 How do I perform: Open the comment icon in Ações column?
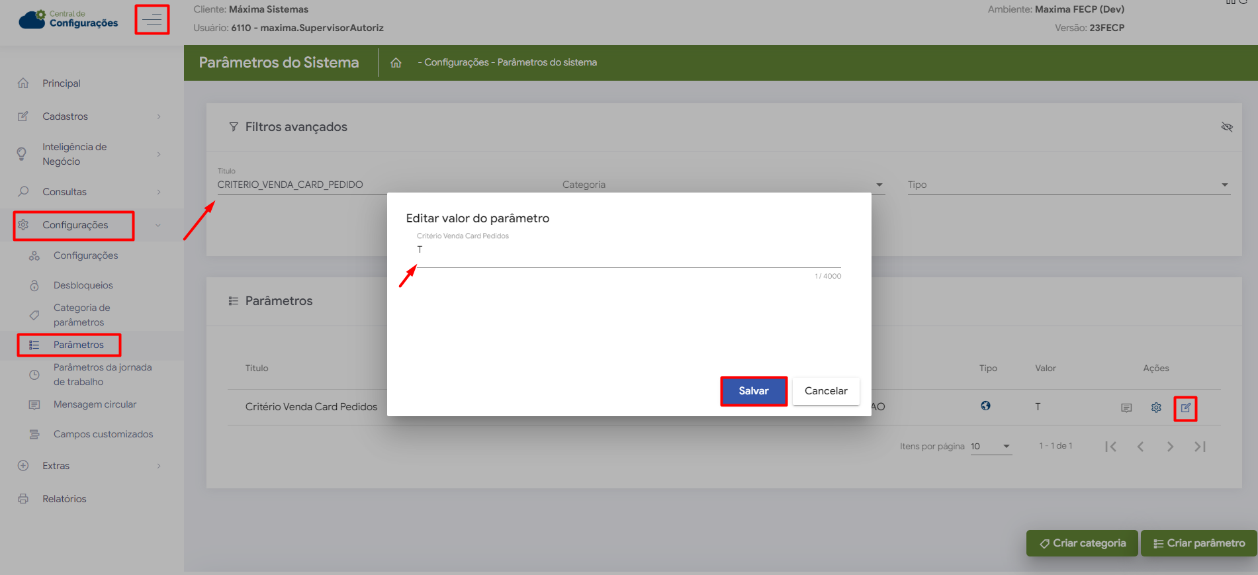(x=1126, y=408)
